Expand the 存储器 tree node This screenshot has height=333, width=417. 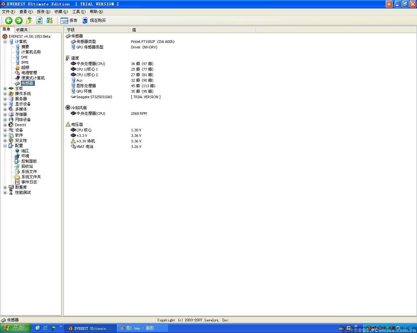pos(5,114)
